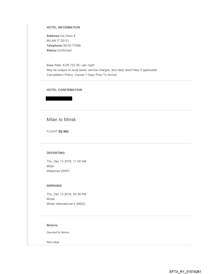Viewport: 208px width, 274px height.
Task: Click the ARRIVING section heading
Action: pos(54,186)
